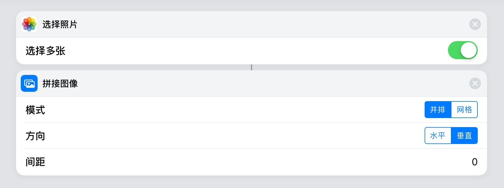
Task: Click the 方向 row label
Action: (x=35, y=136)
